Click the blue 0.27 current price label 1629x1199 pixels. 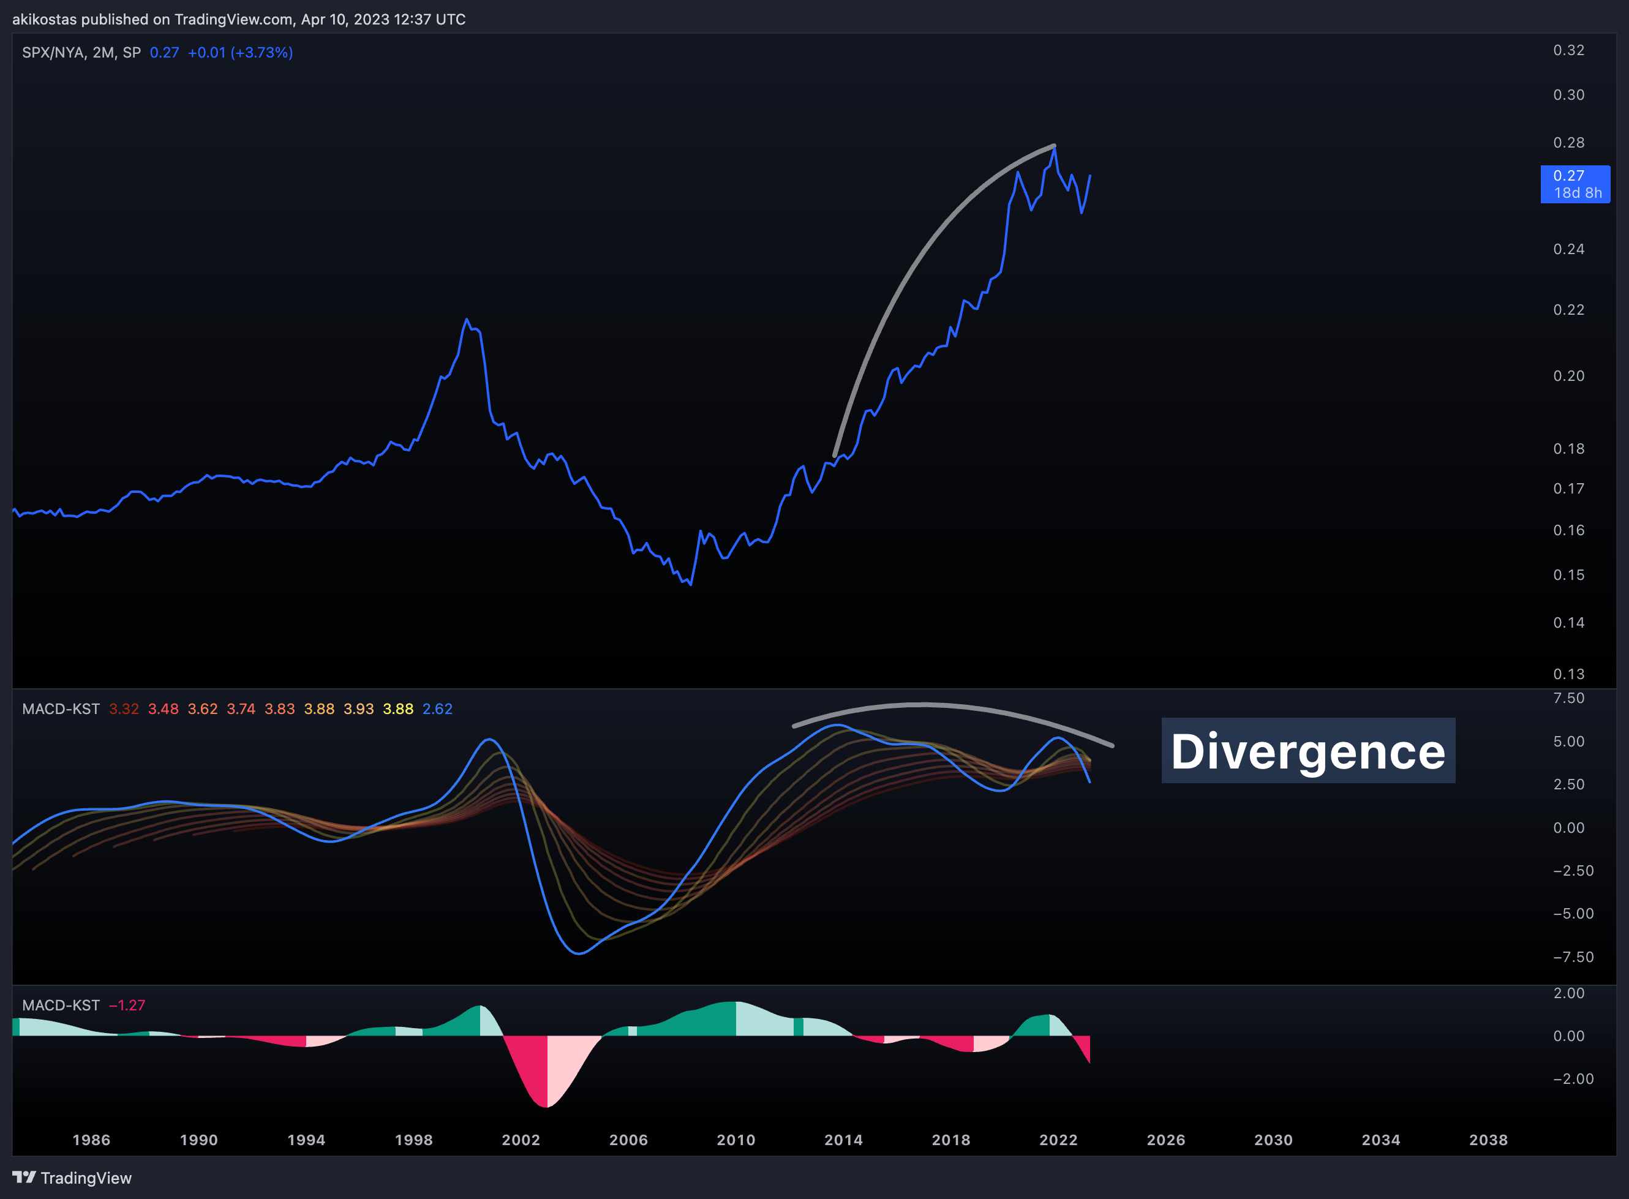coord(1569,176)
